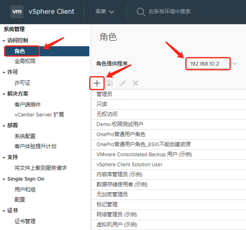Add a new role with plus icon
This screenshot has height=230, width=246.
point(97,83)
